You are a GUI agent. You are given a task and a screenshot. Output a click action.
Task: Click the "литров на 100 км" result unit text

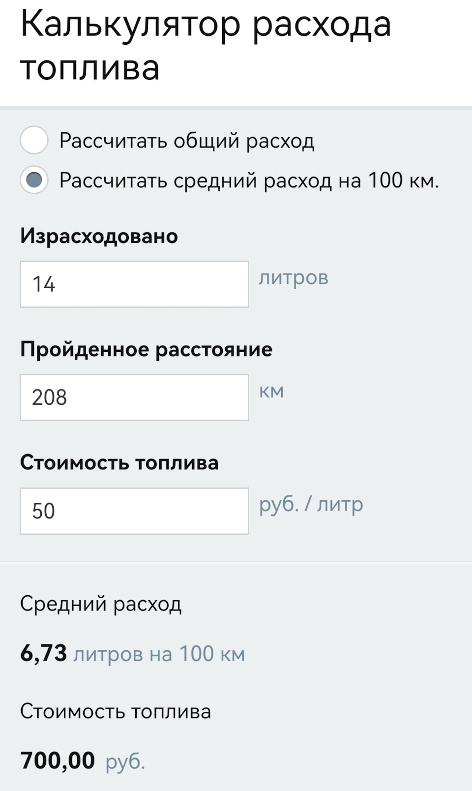click(159, 654)
